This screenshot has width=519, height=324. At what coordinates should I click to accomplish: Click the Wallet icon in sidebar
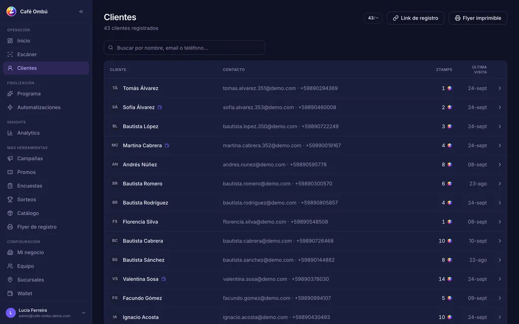pos(10,293)
